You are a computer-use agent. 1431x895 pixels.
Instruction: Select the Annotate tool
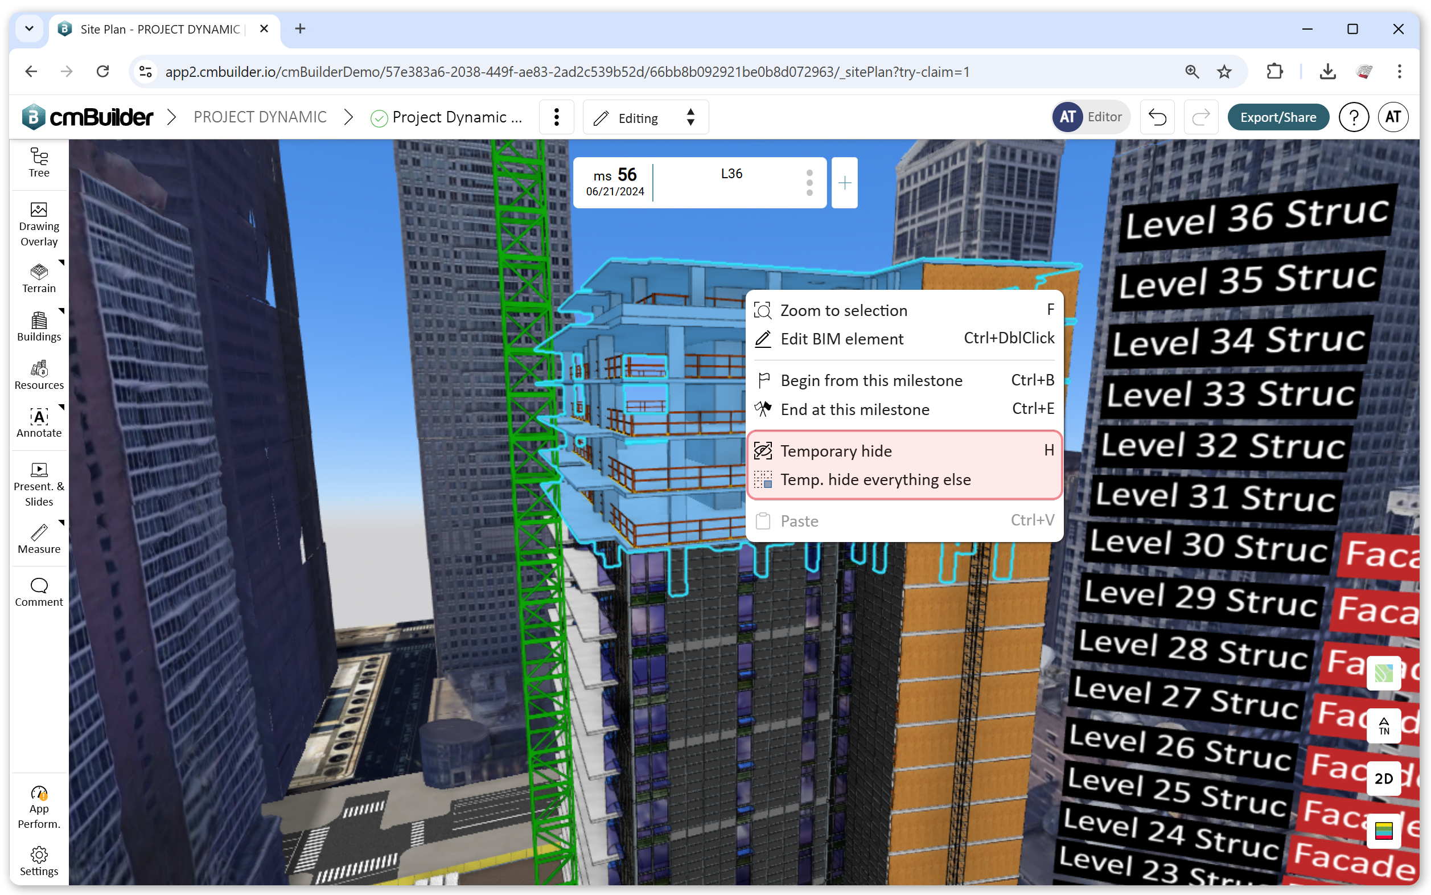click(x=39, y=422)
